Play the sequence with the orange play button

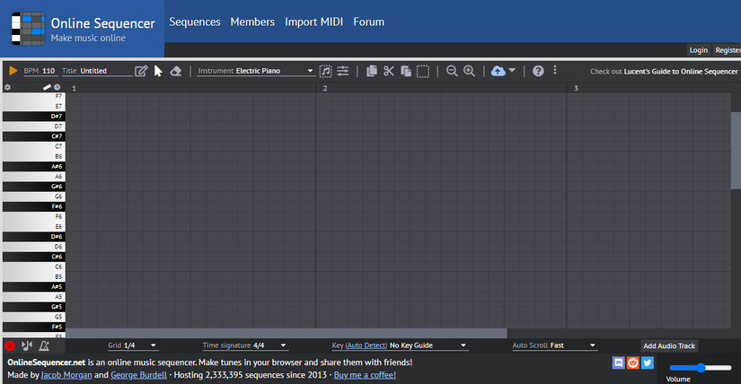point(13,71)
